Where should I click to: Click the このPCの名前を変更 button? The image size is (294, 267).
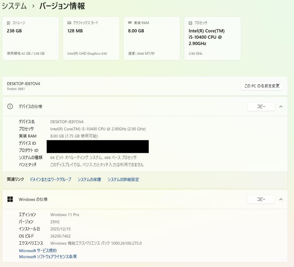click(262, 86)
